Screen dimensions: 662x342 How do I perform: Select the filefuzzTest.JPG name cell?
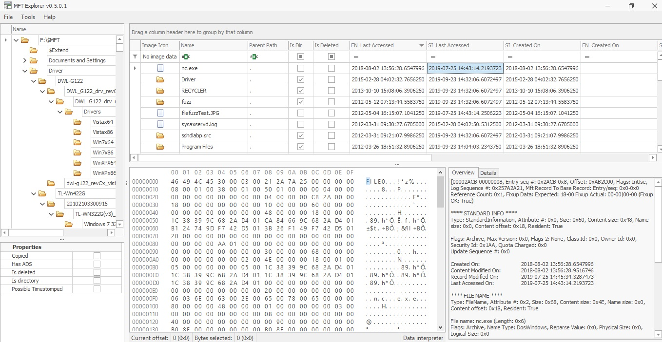pos(214,113)
